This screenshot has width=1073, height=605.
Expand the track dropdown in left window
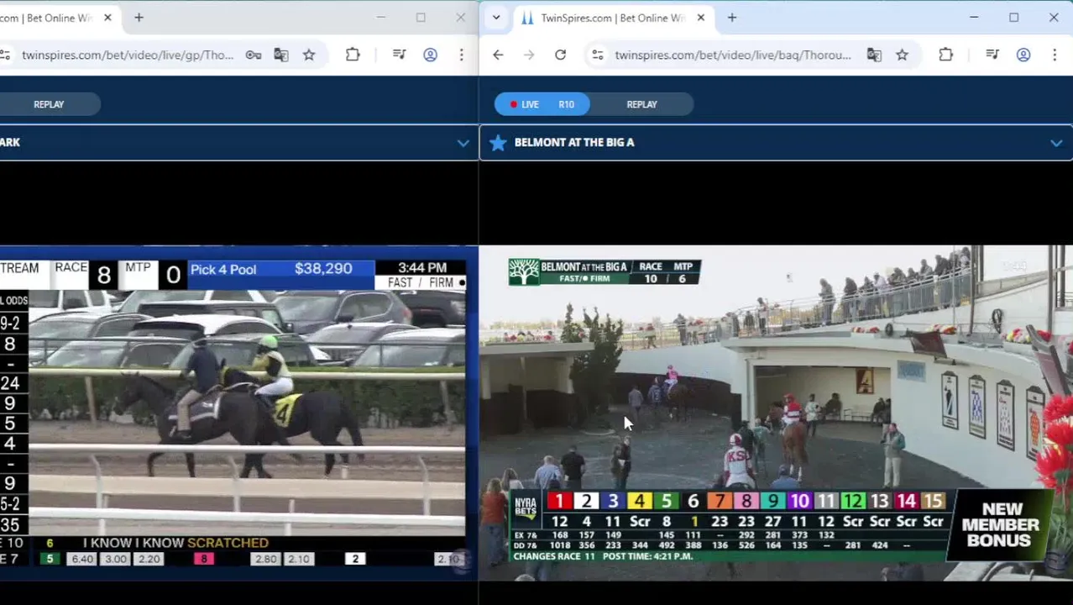click(x=463, y=143)
